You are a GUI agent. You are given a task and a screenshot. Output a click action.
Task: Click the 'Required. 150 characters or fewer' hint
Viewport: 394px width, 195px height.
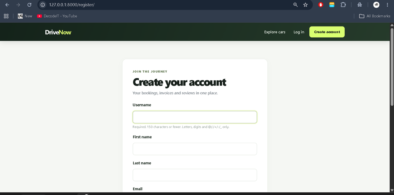pyautogui.click(x=181, y=127)
